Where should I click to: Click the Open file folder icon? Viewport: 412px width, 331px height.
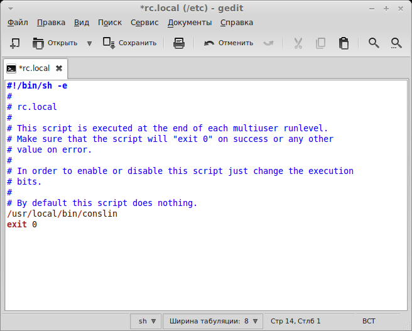pyautogui.click(x=38, y=43)
